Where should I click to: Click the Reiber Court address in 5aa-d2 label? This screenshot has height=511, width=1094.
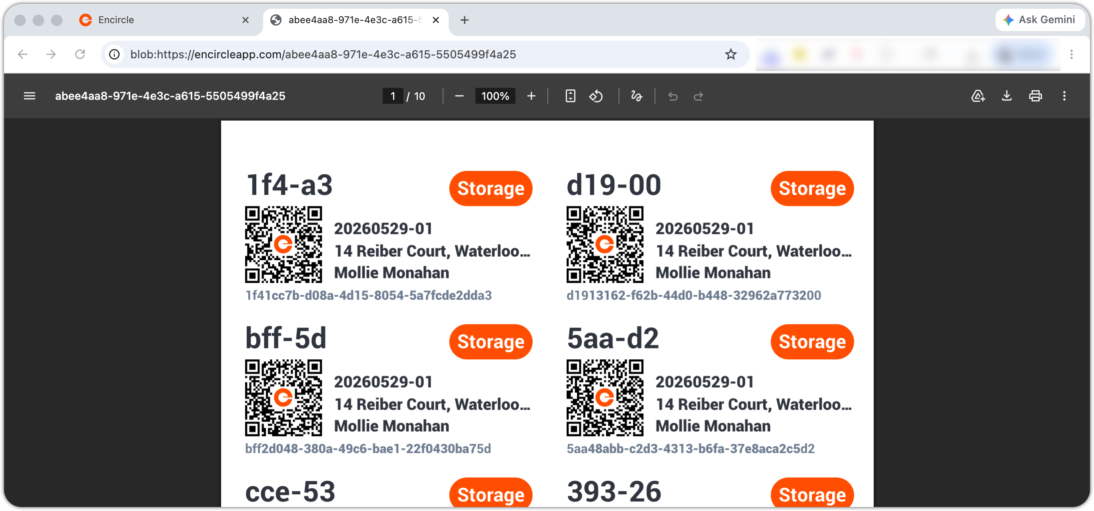tap(754, 404)
